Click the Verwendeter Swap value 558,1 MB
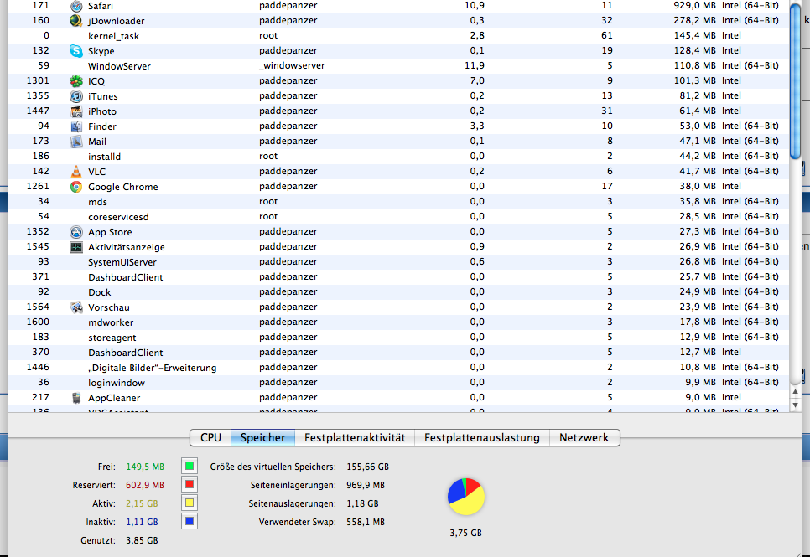The width and height of the screenshot is (810, 557). coord(366,522)
